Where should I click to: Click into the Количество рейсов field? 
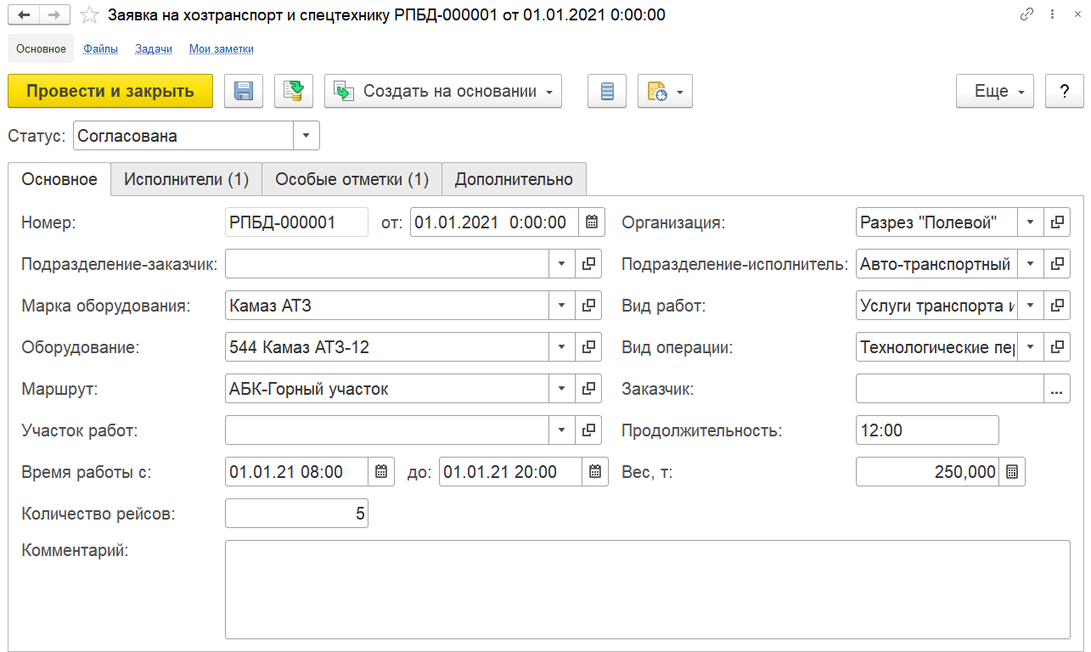296,514
